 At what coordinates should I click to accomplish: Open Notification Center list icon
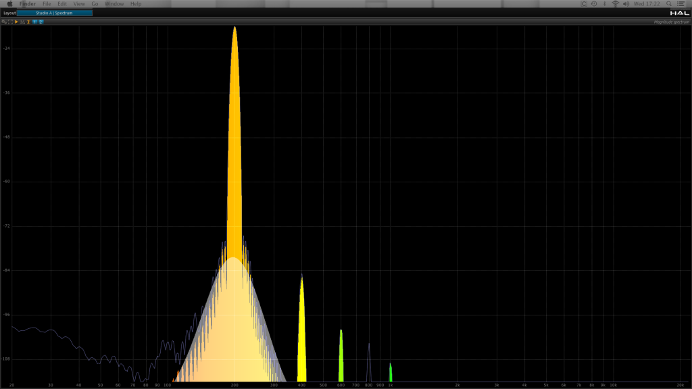pyautogui.click(x=681, y=3)
